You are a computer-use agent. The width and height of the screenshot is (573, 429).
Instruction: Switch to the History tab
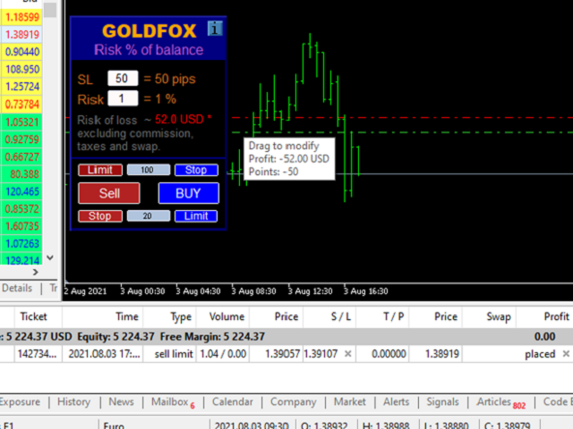tap(73, 401)
